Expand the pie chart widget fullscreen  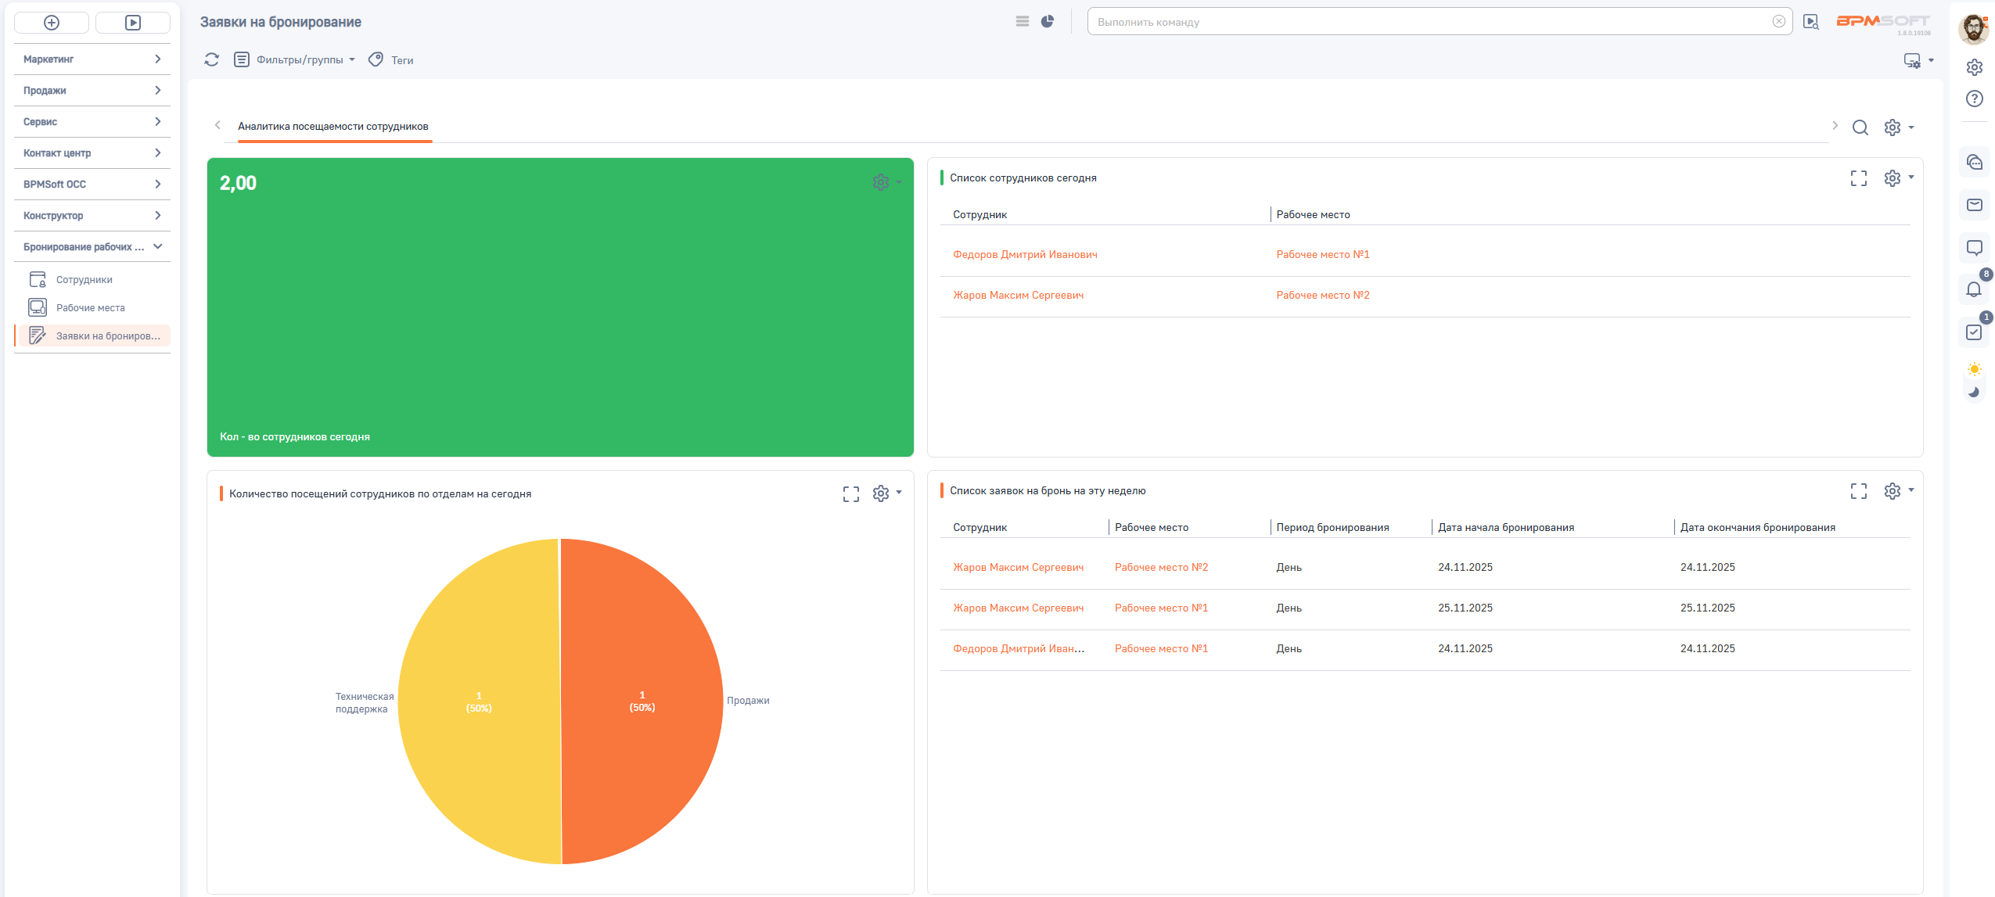[x=850, y=493]
